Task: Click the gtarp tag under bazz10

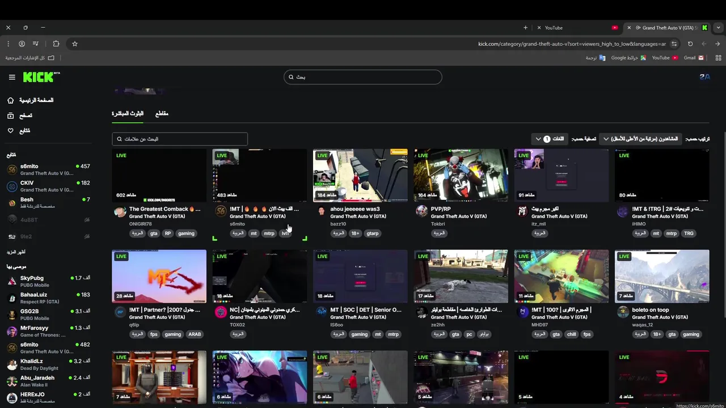Action: [x=373, y=233]
